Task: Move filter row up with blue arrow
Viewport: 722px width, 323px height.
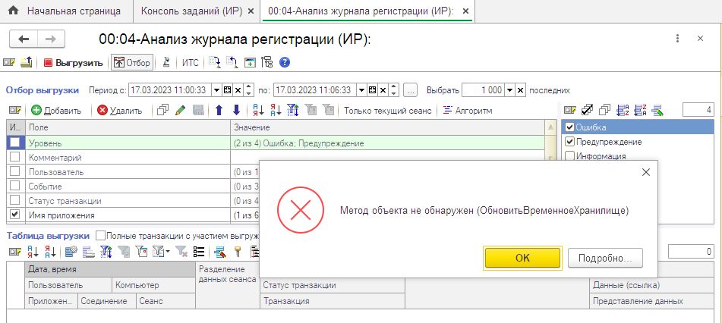Action: click(219, 111)
